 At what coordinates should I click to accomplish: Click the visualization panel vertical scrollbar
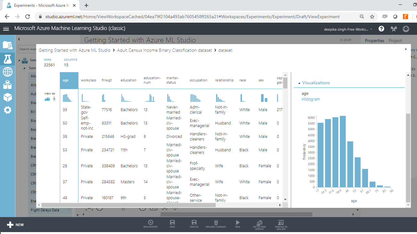[408, 158]
